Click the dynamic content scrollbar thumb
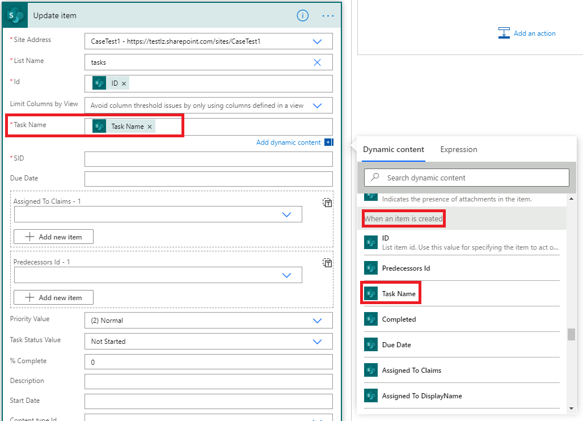 571,334
